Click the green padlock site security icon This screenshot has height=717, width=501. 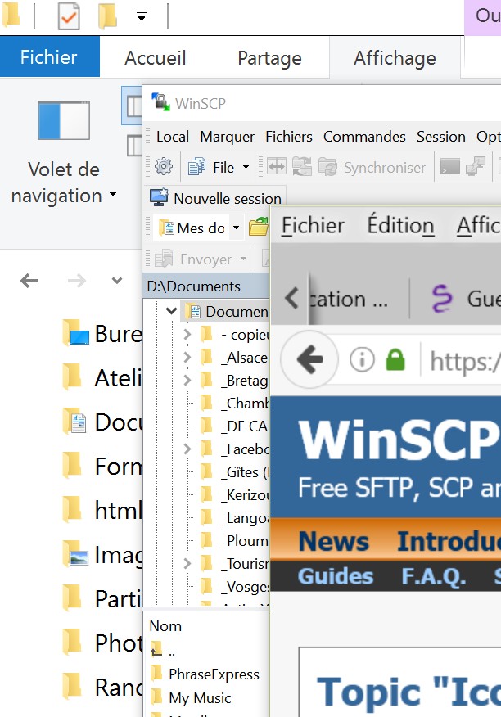click(395, 358)
